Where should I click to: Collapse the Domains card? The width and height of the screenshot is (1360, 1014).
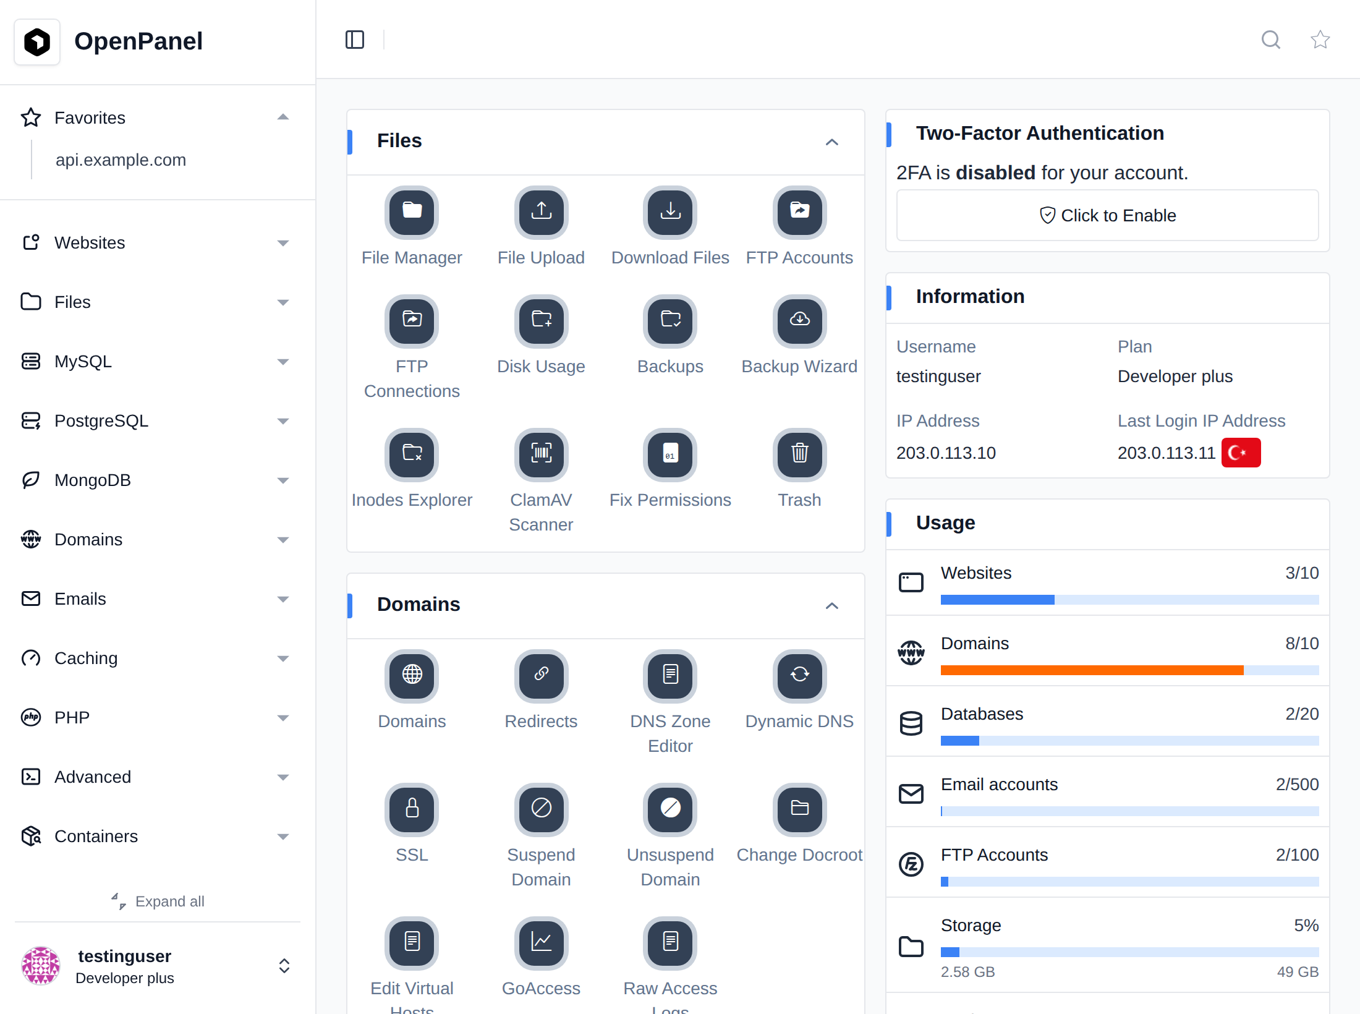832,606
